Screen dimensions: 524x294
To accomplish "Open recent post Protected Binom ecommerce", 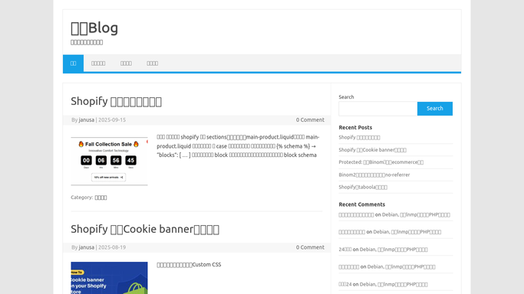I will [381, 162].
